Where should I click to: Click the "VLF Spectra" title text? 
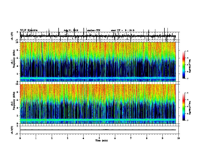[x=29, y=30]
